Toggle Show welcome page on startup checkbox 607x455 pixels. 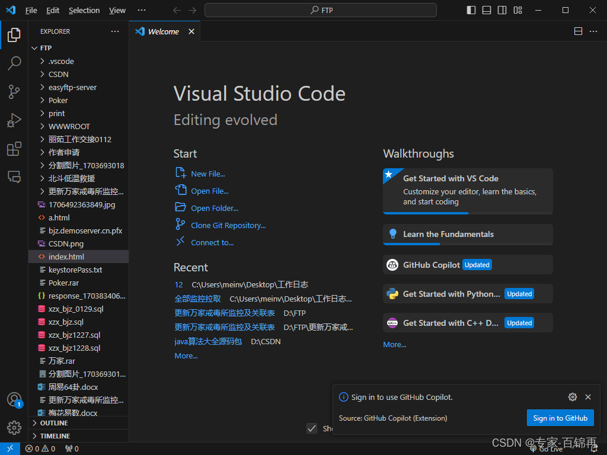pos(312,428)
